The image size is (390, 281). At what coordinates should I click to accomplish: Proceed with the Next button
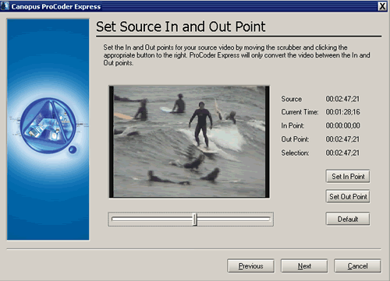click(304, 266)
